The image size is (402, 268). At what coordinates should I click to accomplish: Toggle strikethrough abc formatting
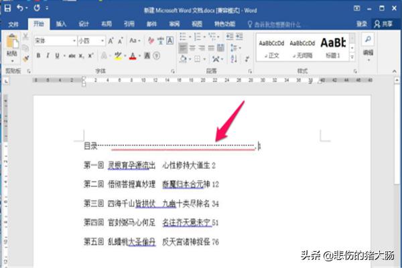(72, 56)
